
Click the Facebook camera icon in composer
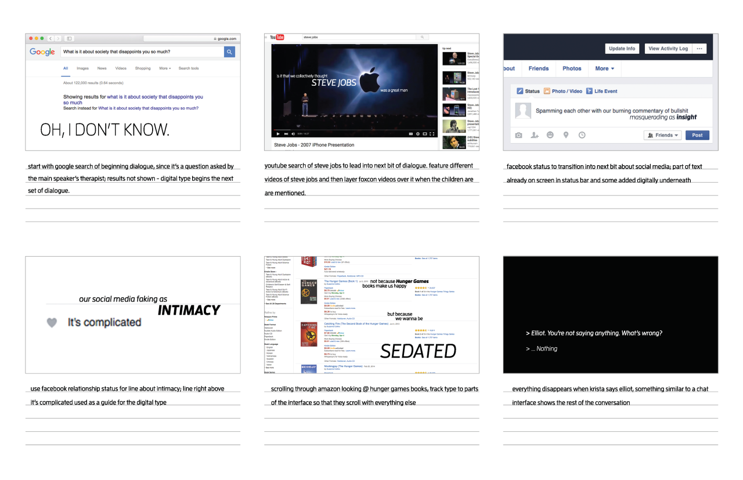pos(519,135)
